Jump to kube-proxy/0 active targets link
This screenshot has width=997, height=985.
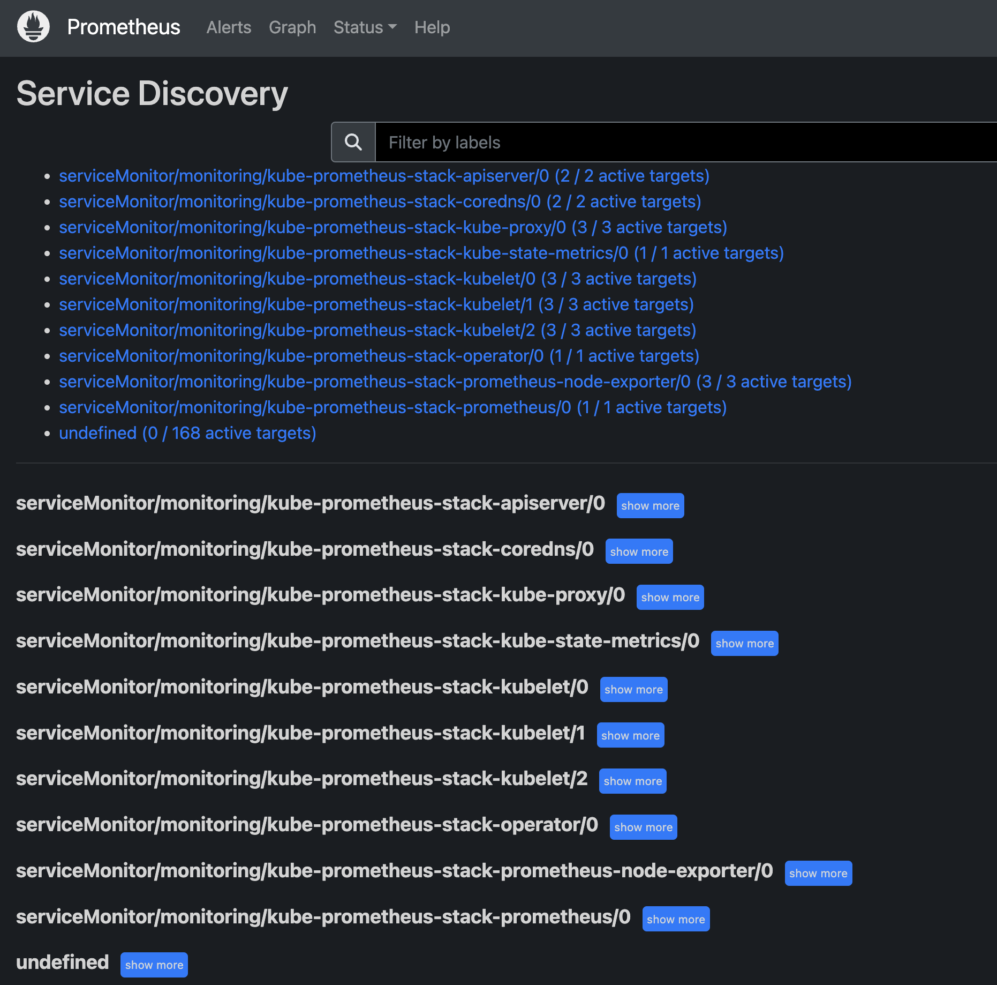pos(393,227)
